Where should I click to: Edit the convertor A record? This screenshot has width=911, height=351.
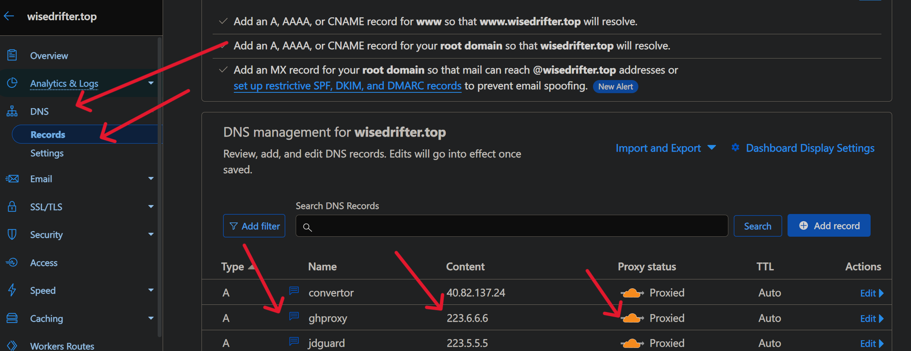(872, 293)
